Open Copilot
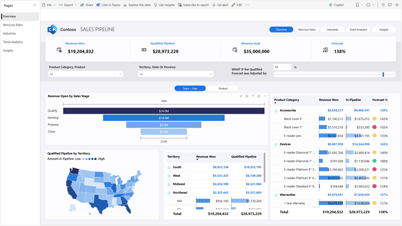This screenshot has height=226, width=402. tap(336, 5)
